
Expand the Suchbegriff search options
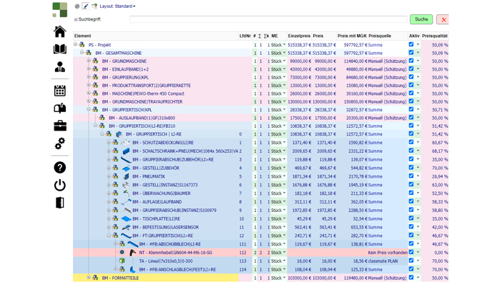pos(76,19)
